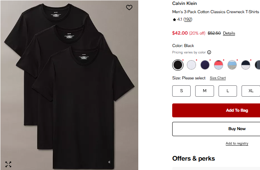Open pricing varies by color info icon
This screenshot has height=170, width=260.
click(209, 53)
